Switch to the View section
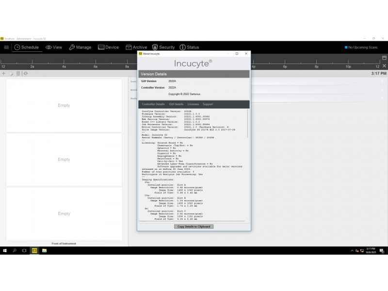 click(54, 47)
